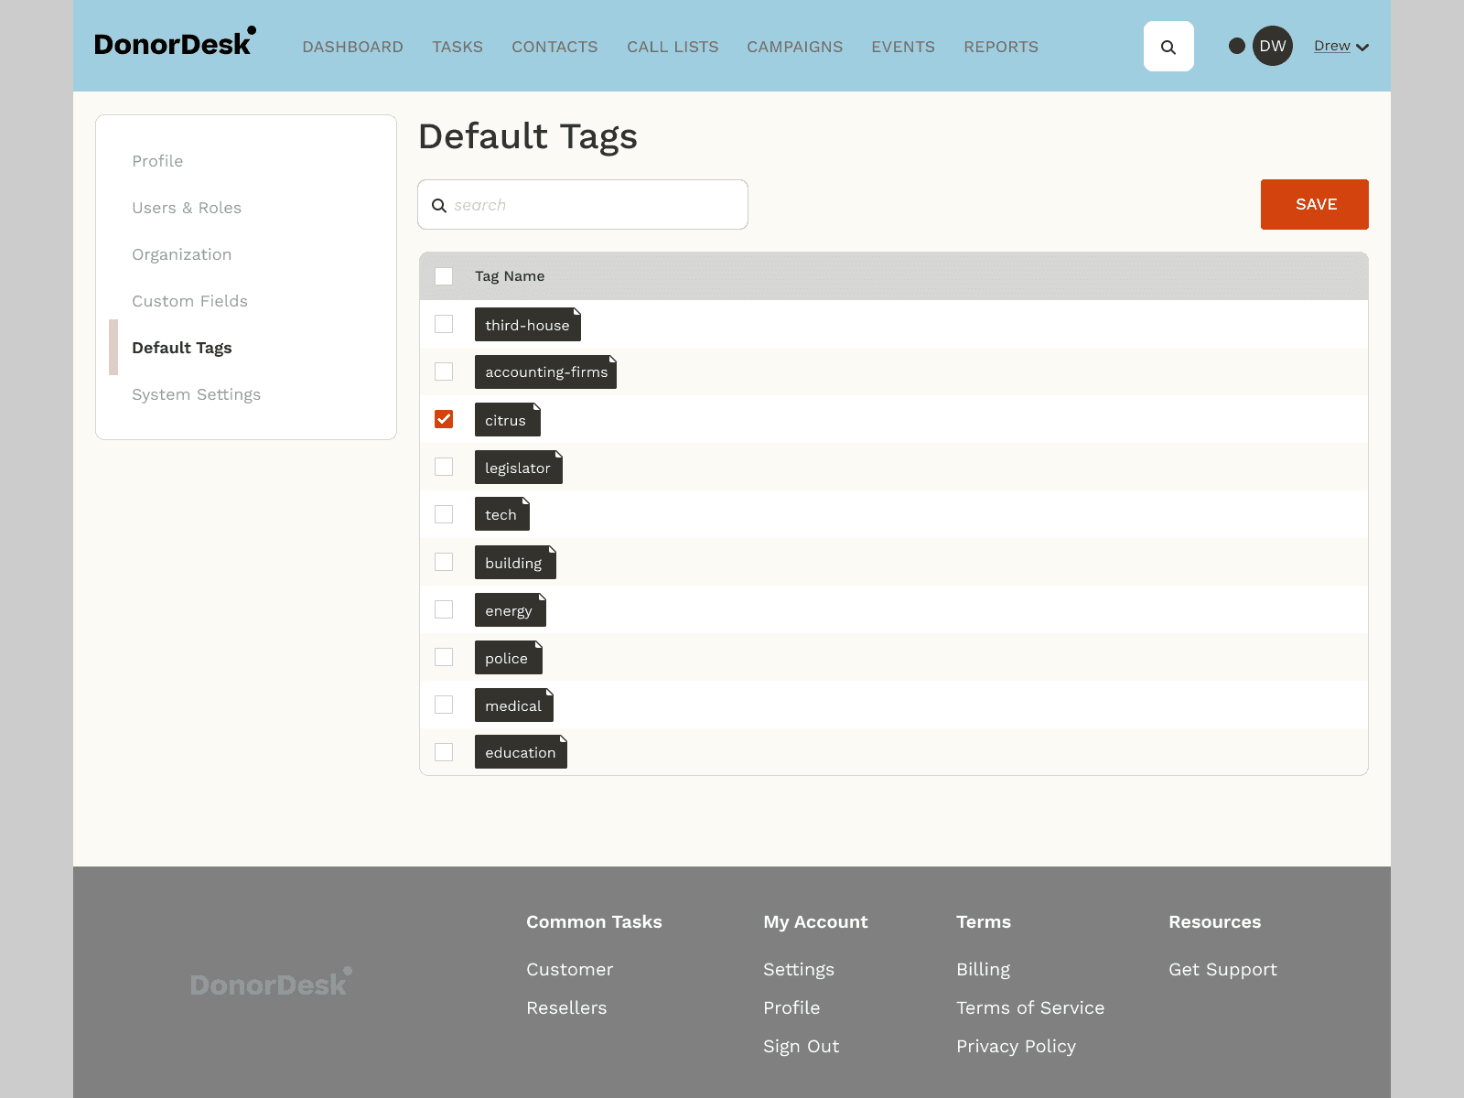Open the Campaigns nav item

coord(794,47)
